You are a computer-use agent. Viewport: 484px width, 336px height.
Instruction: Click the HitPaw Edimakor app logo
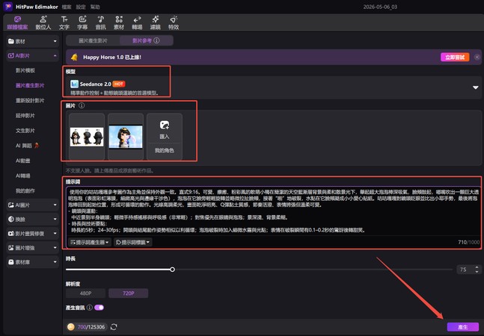(8, 7)
